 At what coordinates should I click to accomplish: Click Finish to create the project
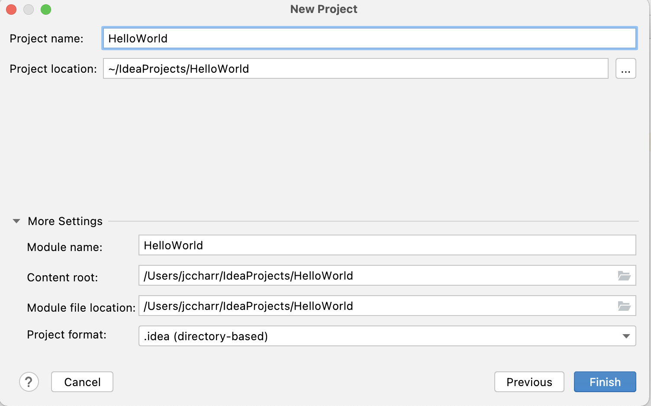click(605, 382)
